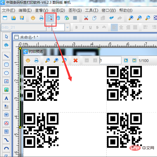Open the 文件(F) menu
The image size is (157, 157).
tap(8, 10)
